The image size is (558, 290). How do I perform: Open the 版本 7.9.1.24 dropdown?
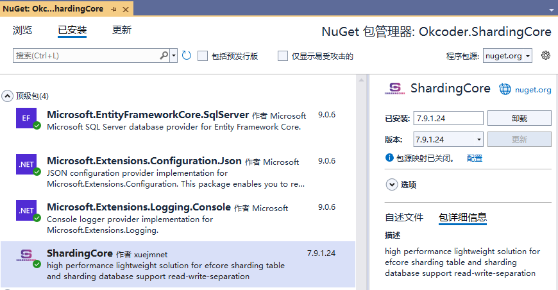(448, 139)
